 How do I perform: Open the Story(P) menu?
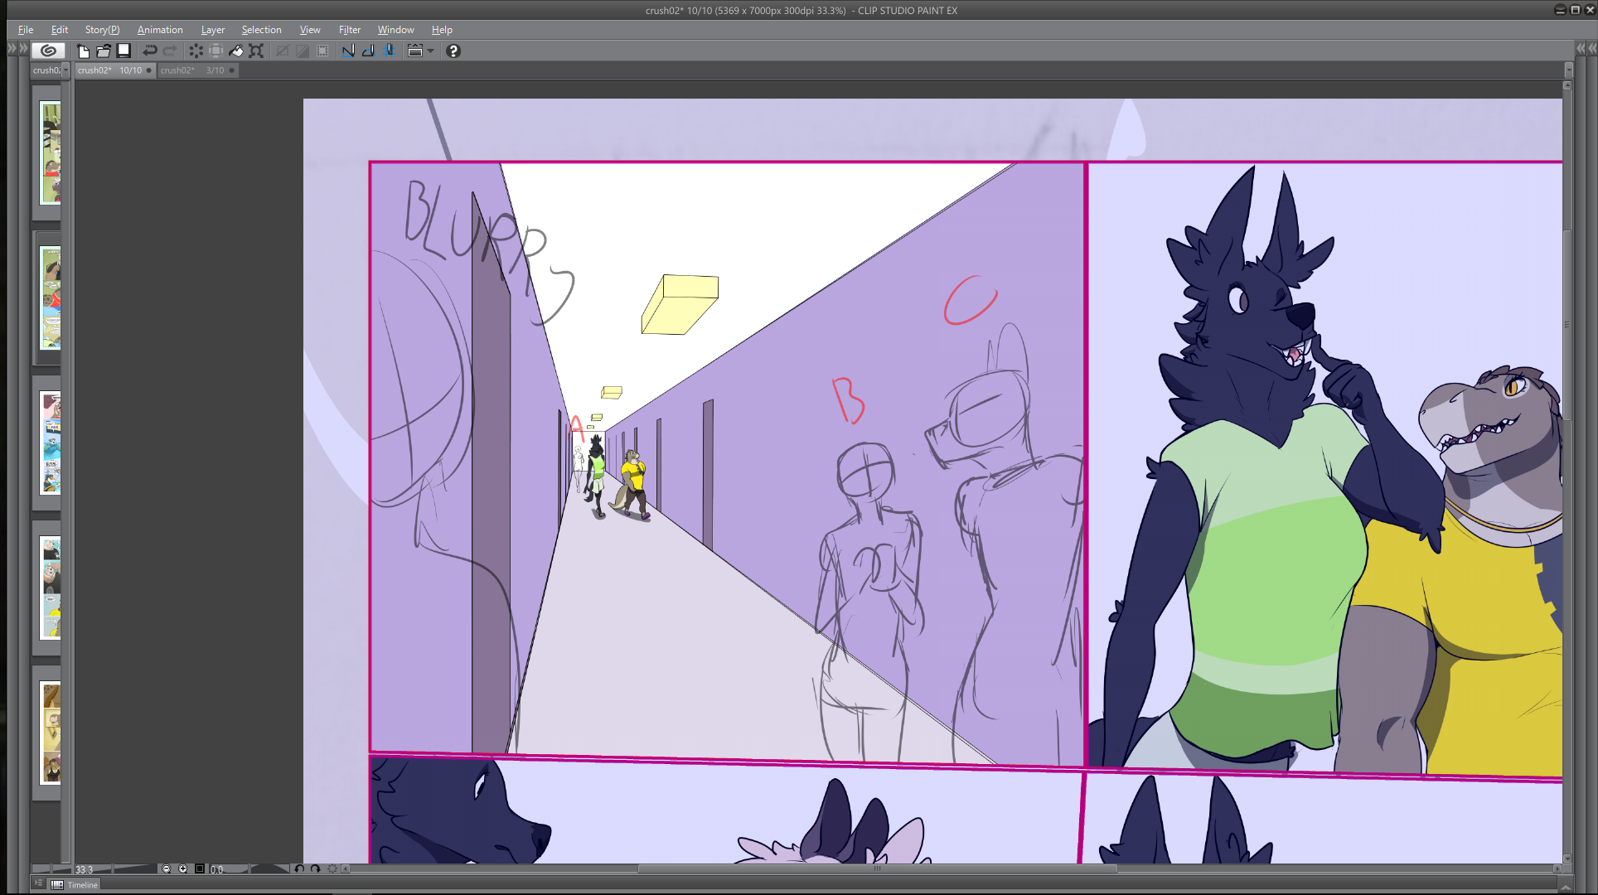click(x=102, y=30)
